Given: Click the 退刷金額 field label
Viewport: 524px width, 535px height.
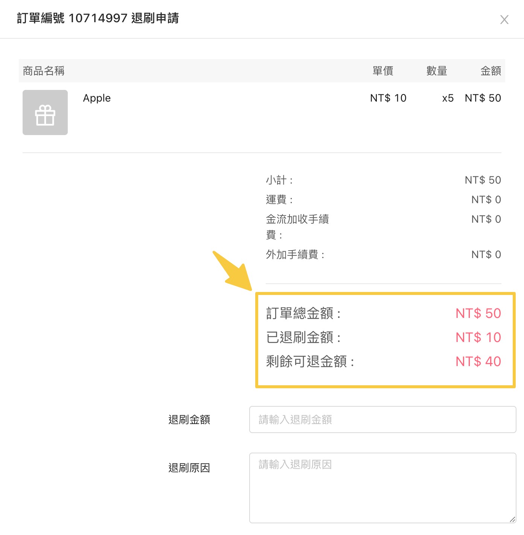Looking at the screenshot, I should pos(189,419).
